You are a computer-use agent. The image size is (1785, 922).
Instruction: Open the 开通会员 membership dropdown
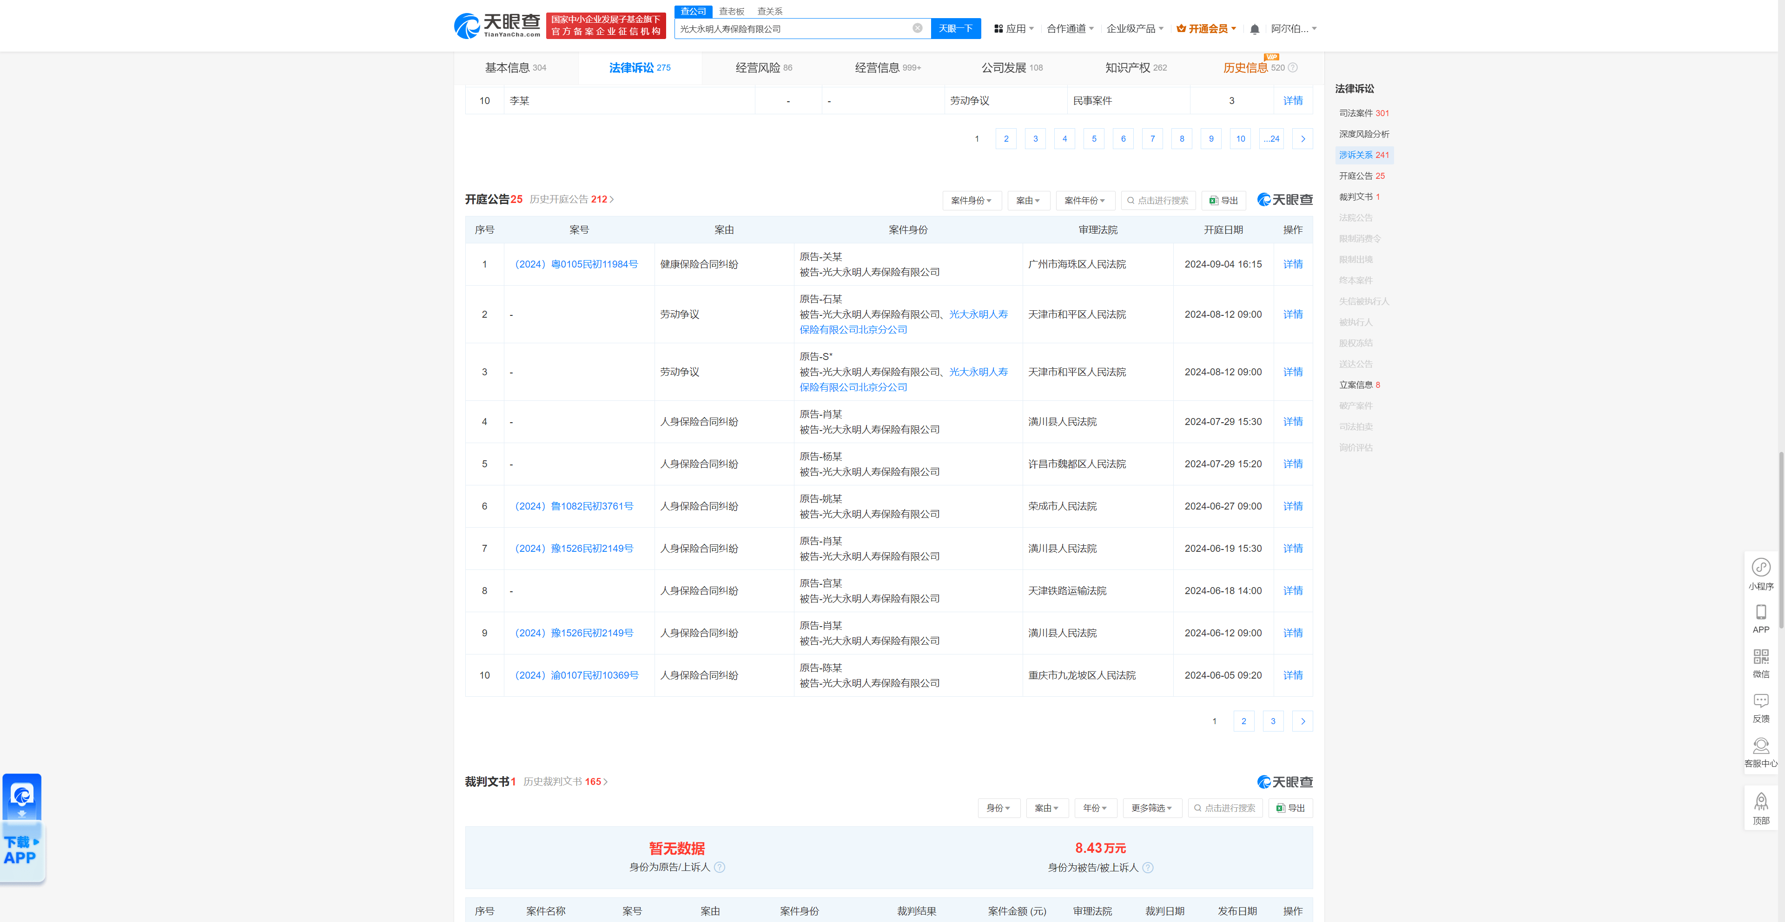pos(1206,29)
